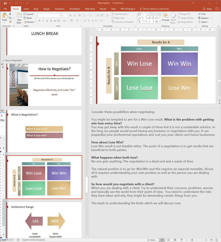
Task: Toggle the Notes pane in status bar
Action: (151, 240)
